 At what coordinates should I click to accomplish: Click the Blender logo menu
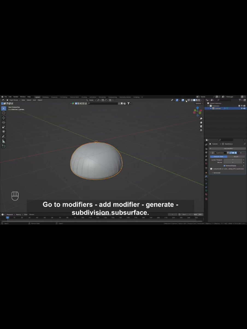(2, 97)
